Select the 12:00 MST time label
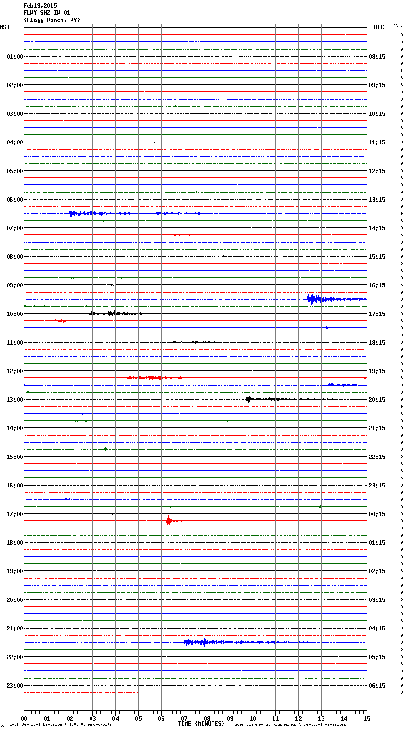 [x=15, y=371]
